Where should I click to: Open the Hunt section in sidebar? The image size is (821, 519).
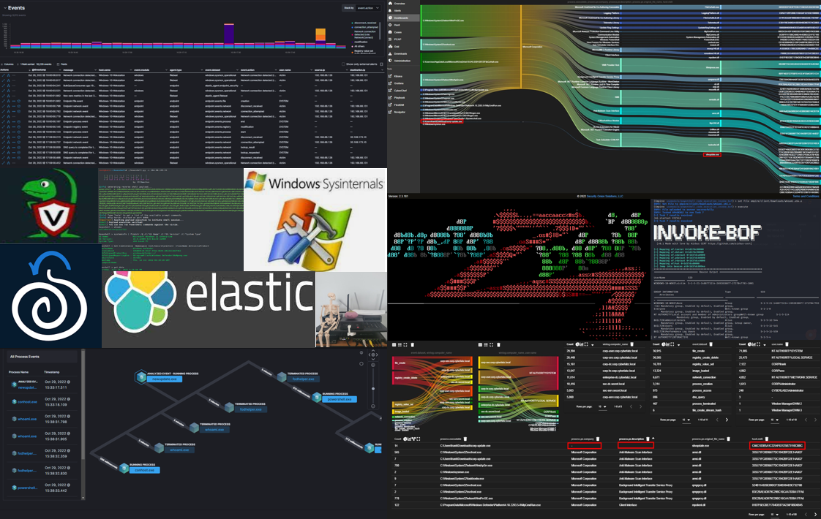click(397, 25)
